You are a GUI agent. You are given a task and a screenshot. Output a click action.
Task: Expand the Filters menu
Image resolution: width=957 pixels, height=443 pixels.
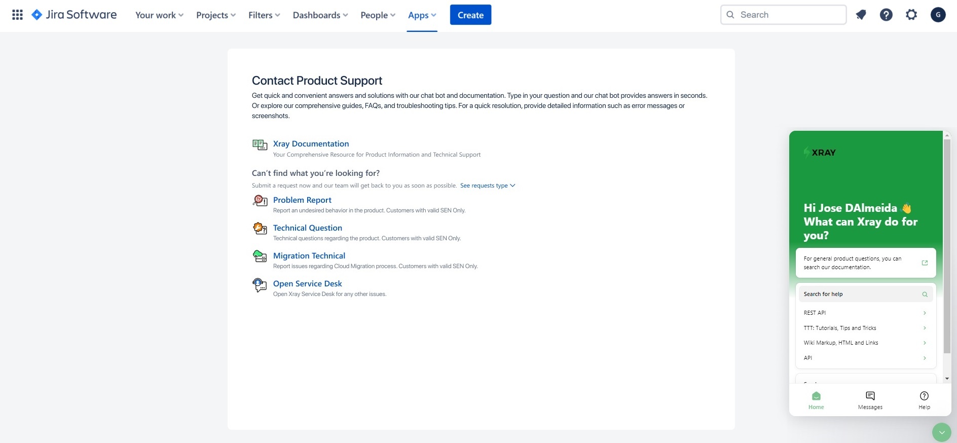tap(264, 15)
